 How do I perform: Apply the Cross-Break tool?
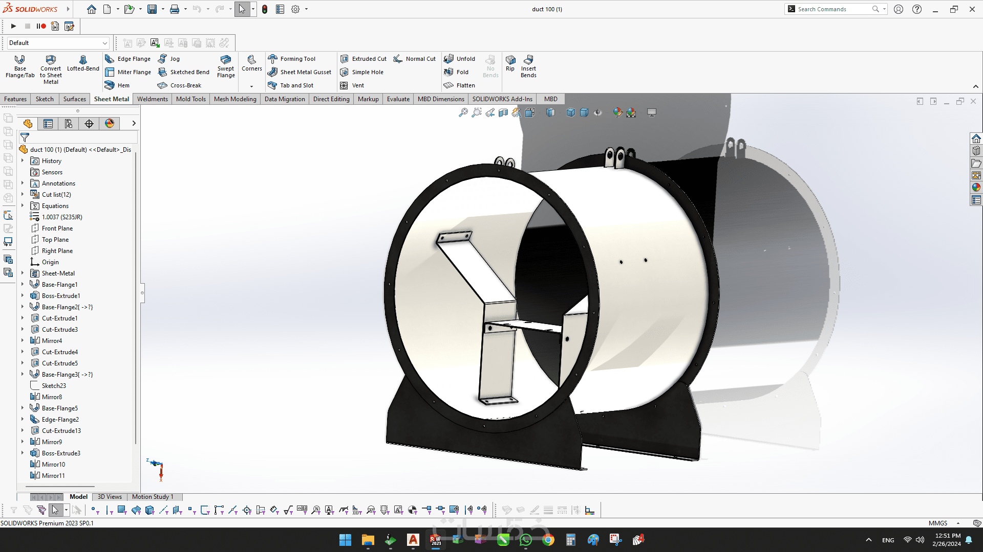(x=180, y=85)
